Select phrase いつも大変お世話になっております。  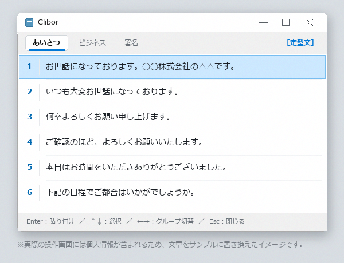[x=172, y=91]
